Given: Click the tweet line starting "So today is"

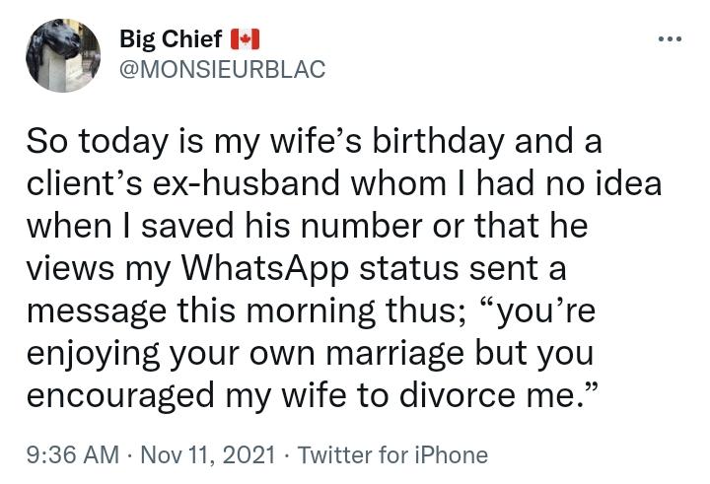Looking at the screenshot, I should 315,141.
